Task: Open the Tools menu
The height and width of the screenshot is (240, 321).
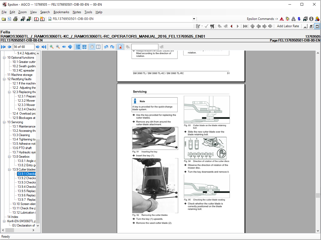Action: (88, 12)
